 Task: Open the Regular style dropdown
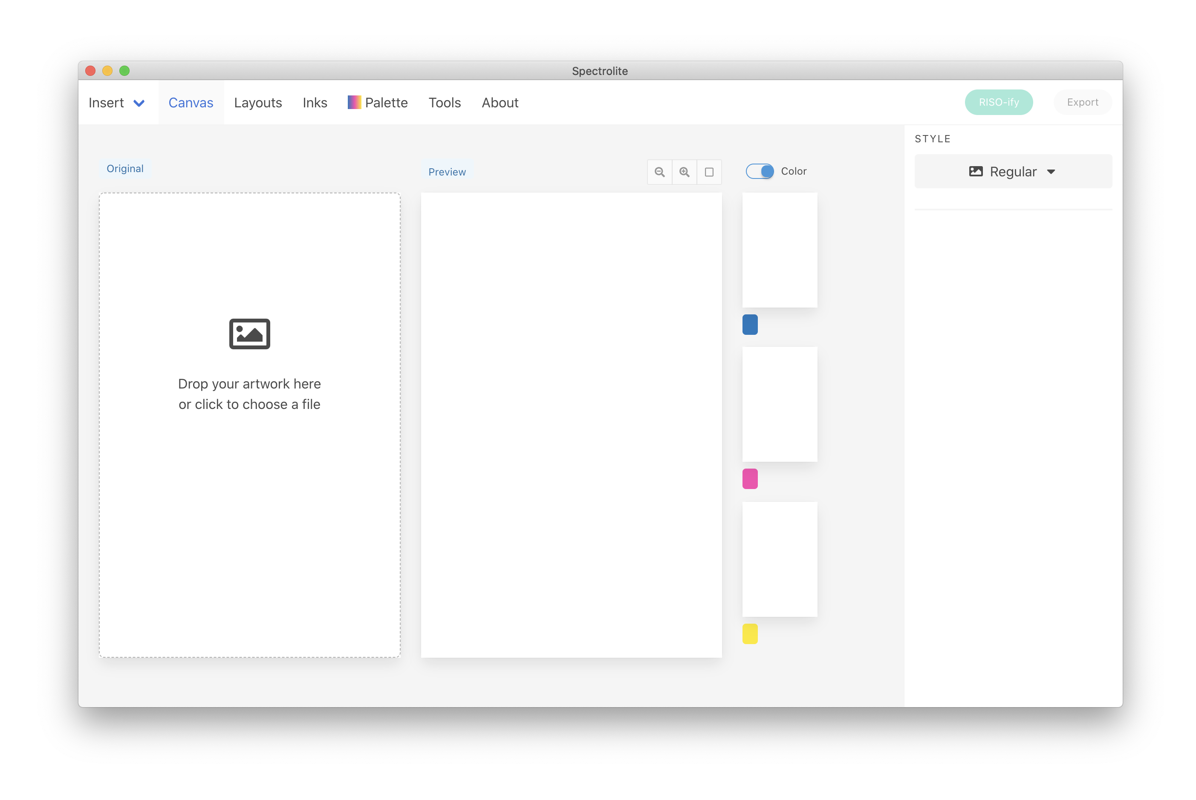[x=1013, y=171]
